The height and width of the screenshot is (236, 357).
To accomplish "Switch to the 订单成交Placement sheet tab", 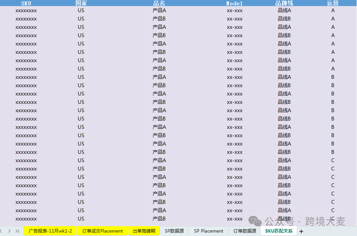I will 102,231.
